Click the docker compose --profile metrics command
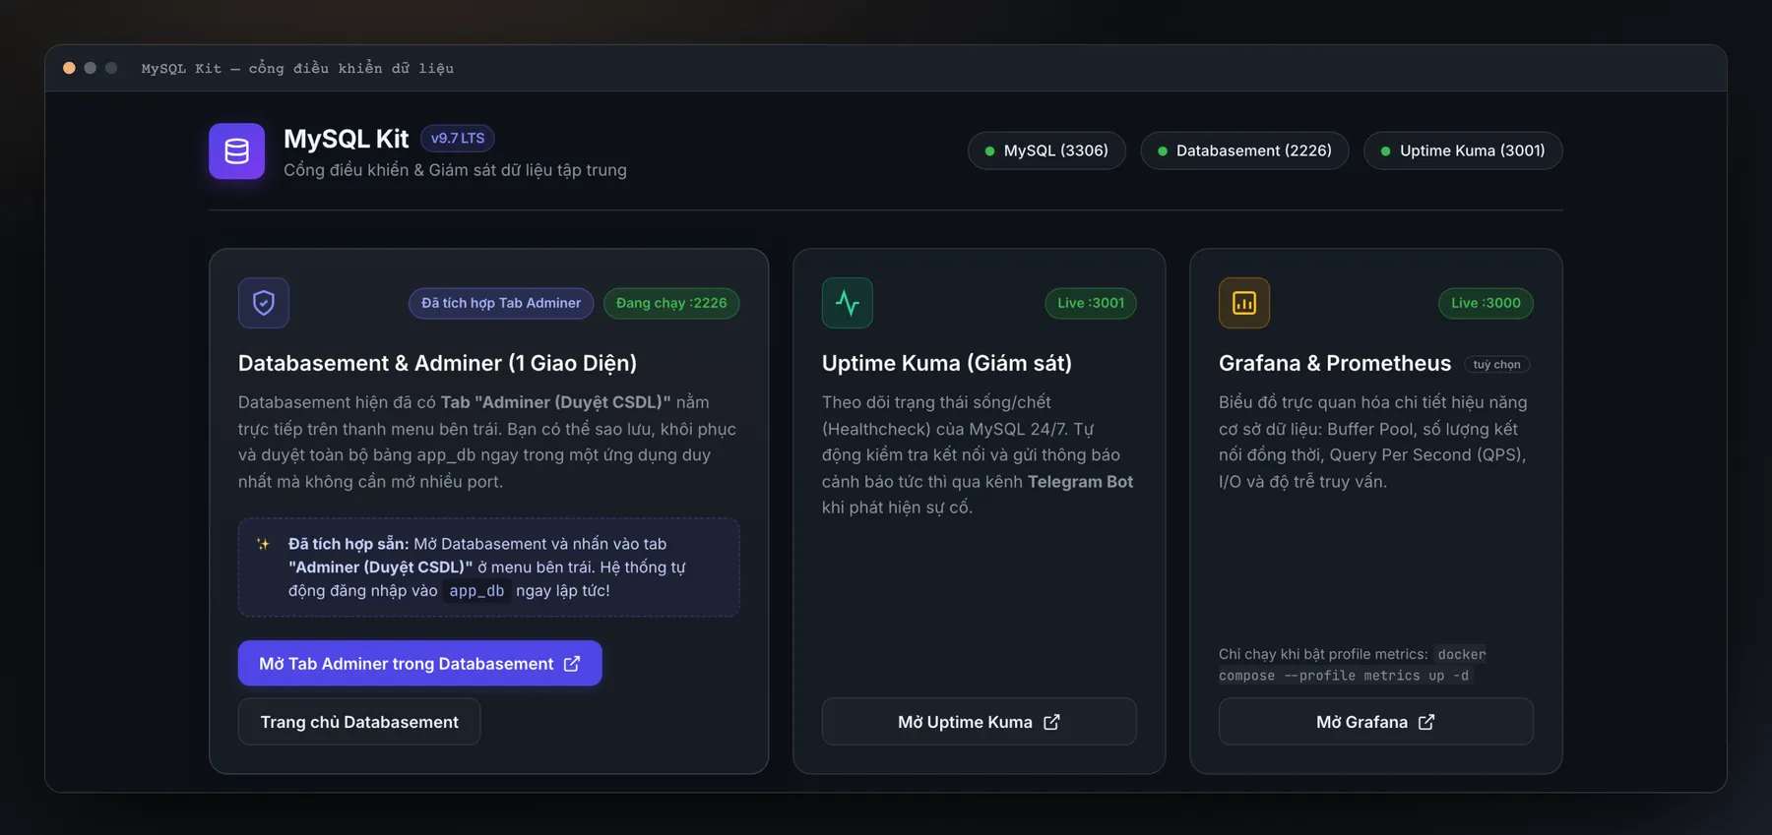1772x835 pixels. click(1353, 665)
